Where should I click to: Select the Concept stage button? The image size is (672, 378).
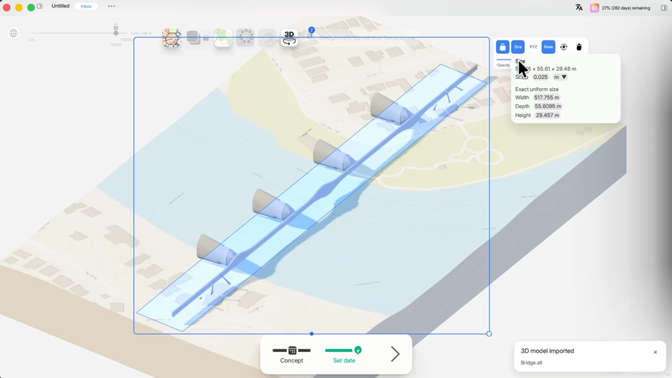point(291,355)
